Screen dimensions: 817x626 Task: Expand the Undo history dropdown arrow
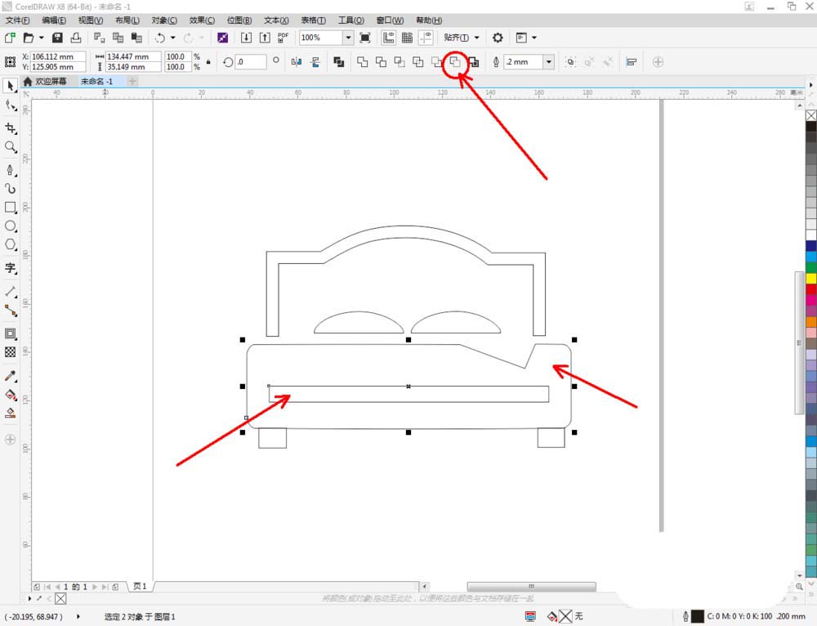coord(172,38)
